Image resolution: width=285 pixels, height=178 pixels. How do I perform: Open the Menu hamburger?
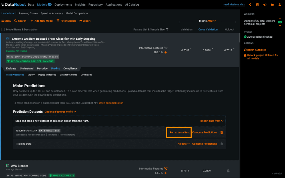(6, 21)
